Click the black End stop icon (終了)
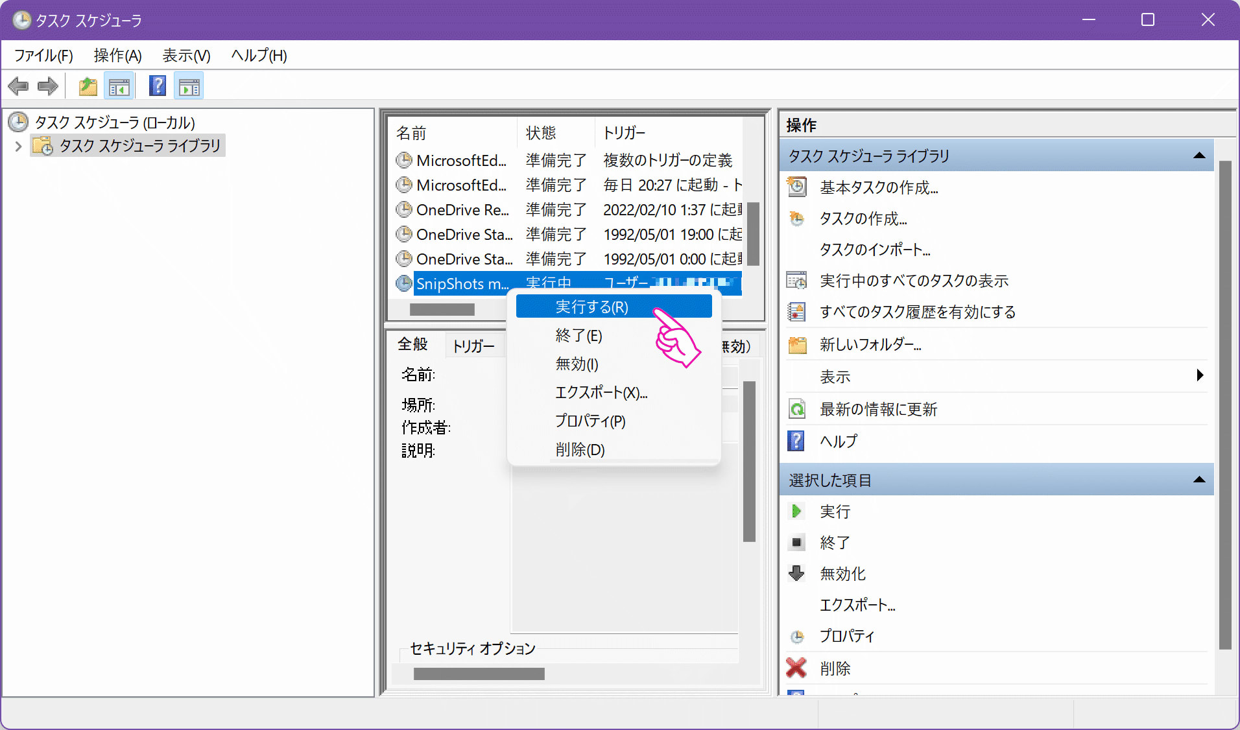The height and width of the screenshot is (730, 1240). [797, 543]
